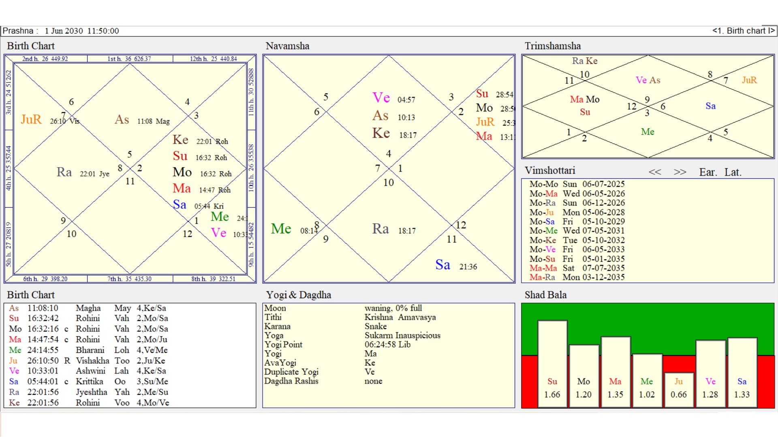The height and width of the screenshot is (437, 778).
Task: Click the Me 1.02 Shad Bala bar
Action: [647, 380]
